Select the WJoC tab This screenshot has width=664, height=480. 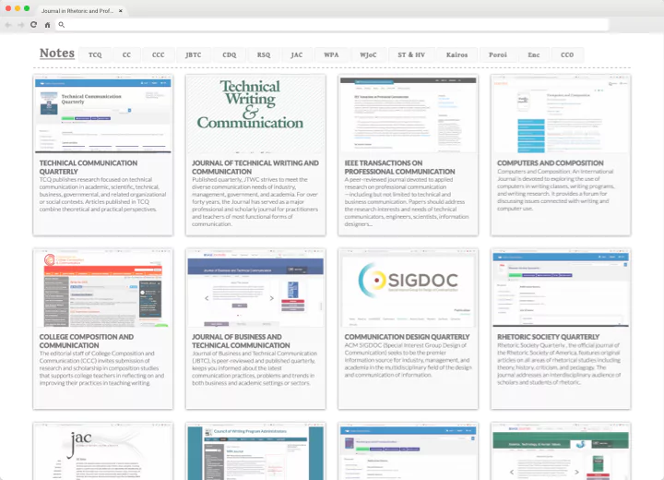point(368,54)
